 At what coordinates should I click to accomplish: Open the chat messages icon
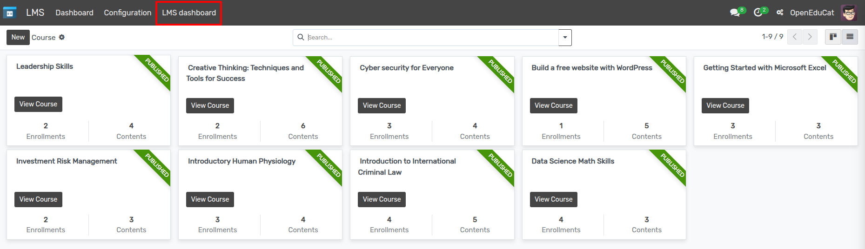[x=735, y=13]
